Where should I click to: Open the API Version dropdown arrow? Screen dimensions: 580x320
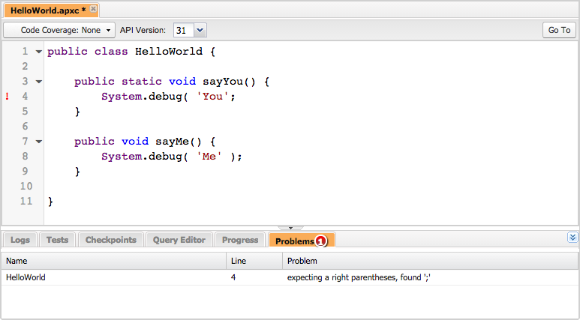pyautogui.click(x=200, y=30)
